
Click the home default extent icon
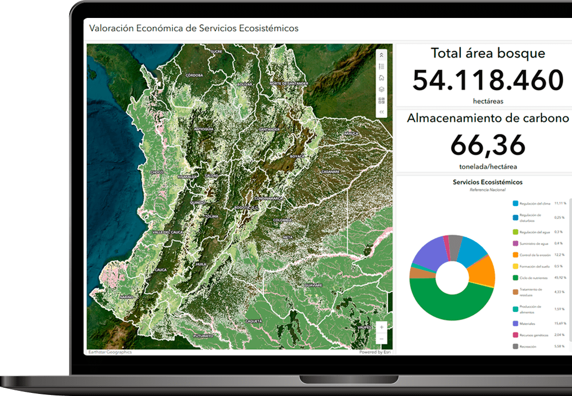(381, 78)
